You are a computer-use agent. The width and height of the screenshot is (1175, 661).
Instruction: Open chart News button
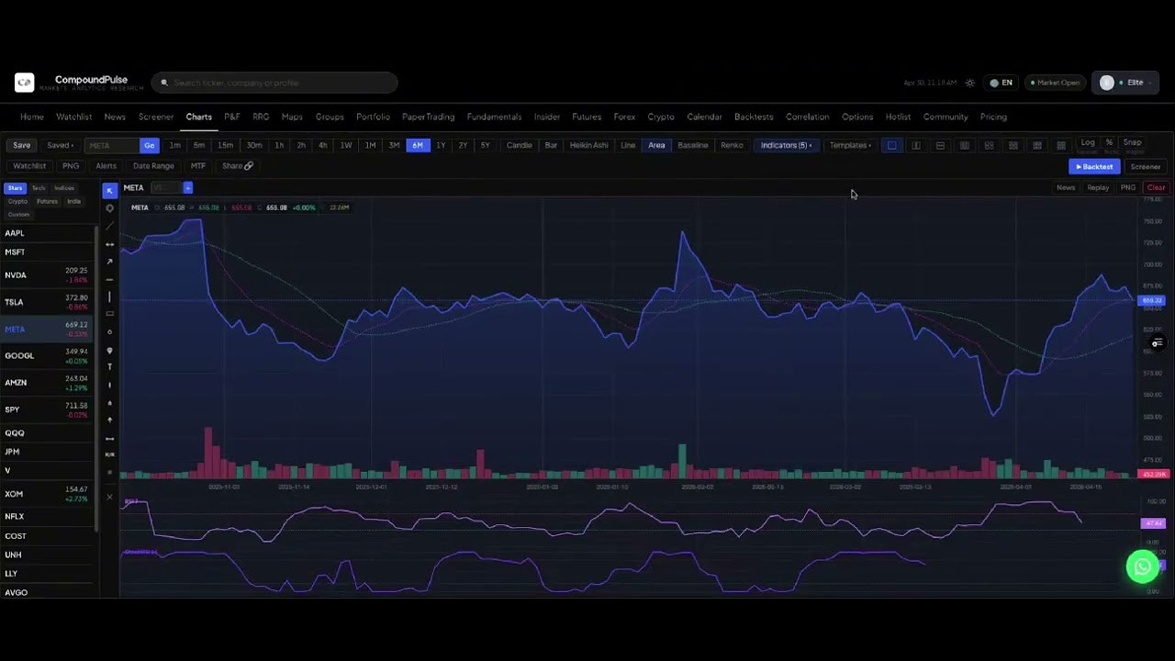coord(1066,187)
